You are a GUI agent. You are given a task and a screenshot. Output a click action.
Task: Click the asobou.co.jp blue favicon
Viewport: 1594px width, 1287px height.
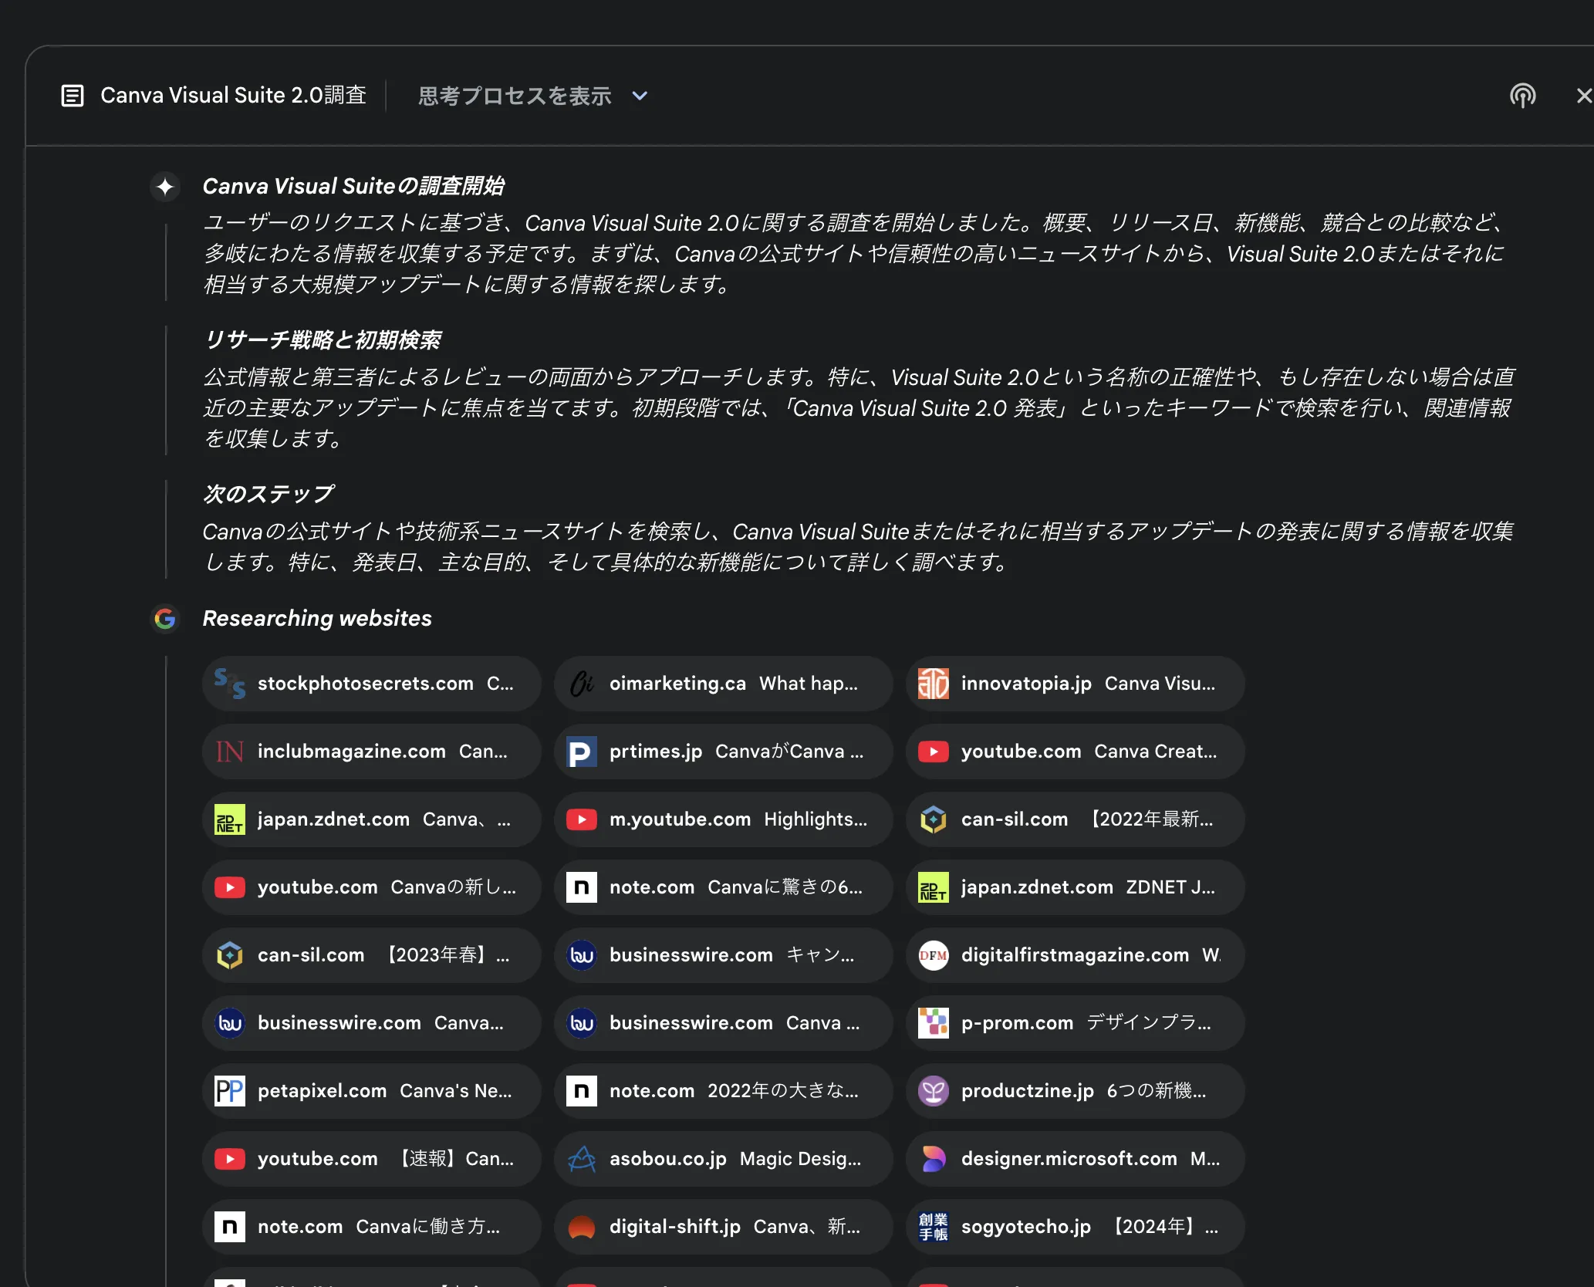582,1159
